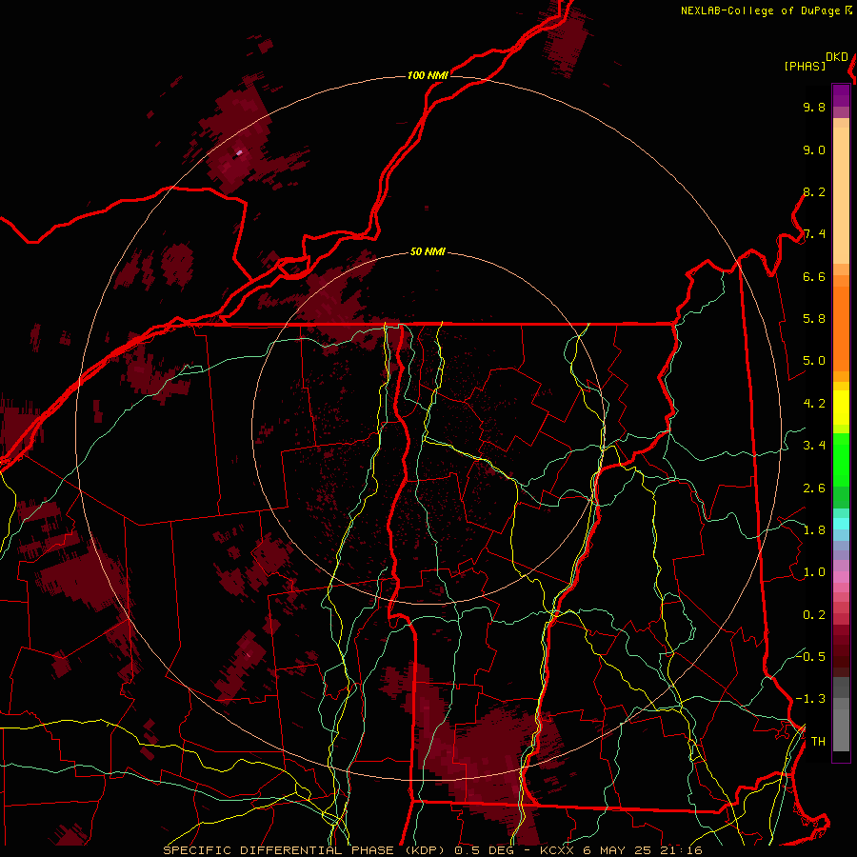The height and width of the screenshot is (857, 857).
Task: Click the 4.2 legend value
Action: (814, 404)
